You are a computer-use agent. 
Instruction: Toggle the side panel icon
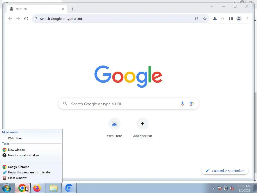click(231, 19)
